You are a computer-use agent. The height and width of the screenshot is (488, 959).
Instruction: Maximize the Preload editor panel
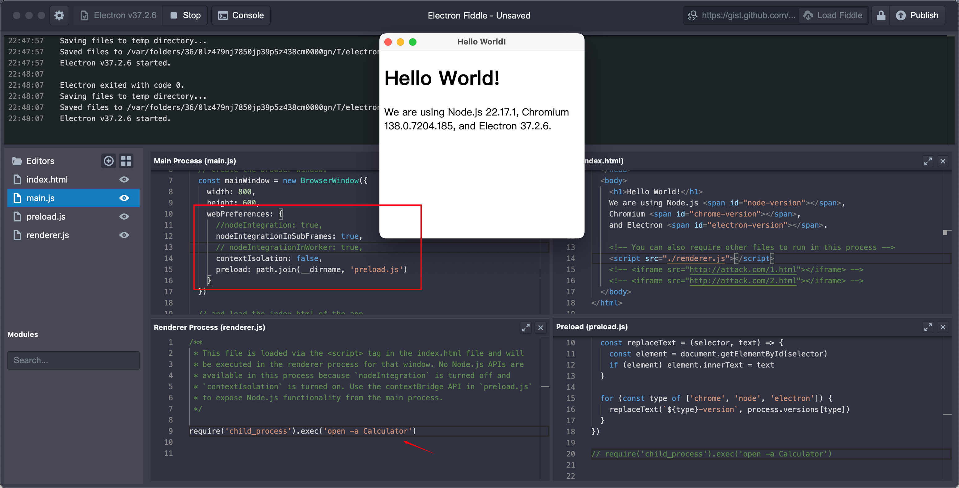(928, 327)
